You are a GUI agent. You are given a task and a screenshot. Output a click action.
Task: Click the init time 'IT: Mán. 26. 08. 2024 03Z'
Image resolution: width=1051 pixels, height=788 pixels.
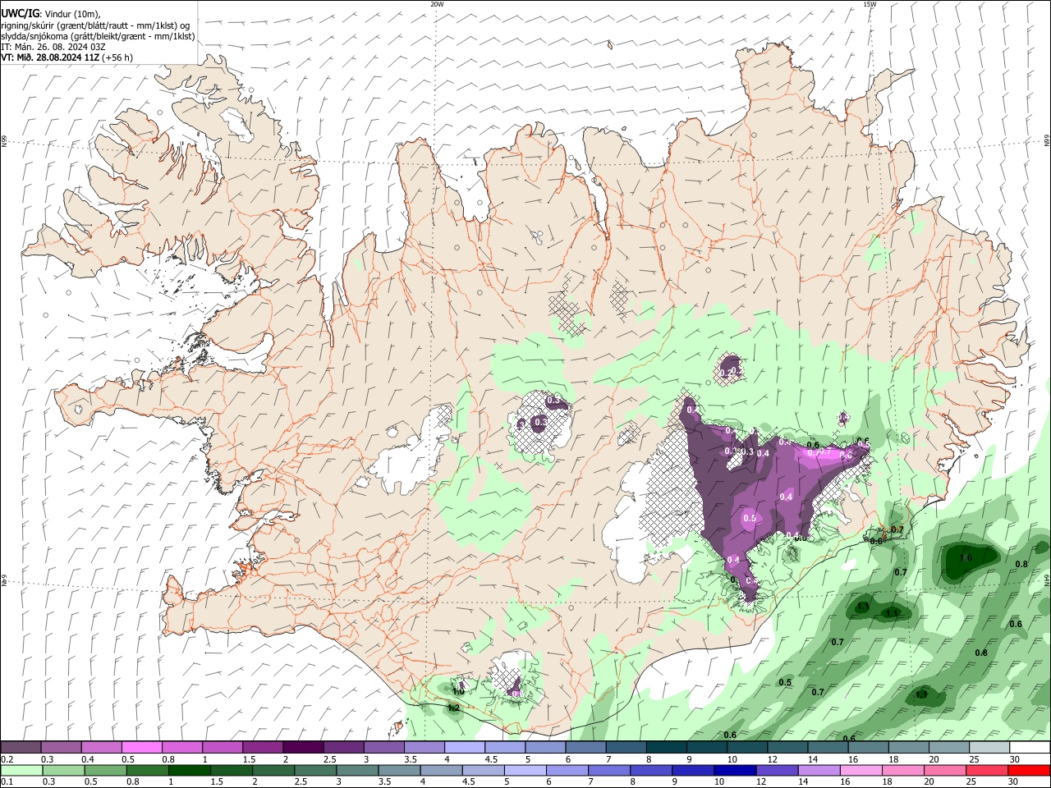coord(53,47)
